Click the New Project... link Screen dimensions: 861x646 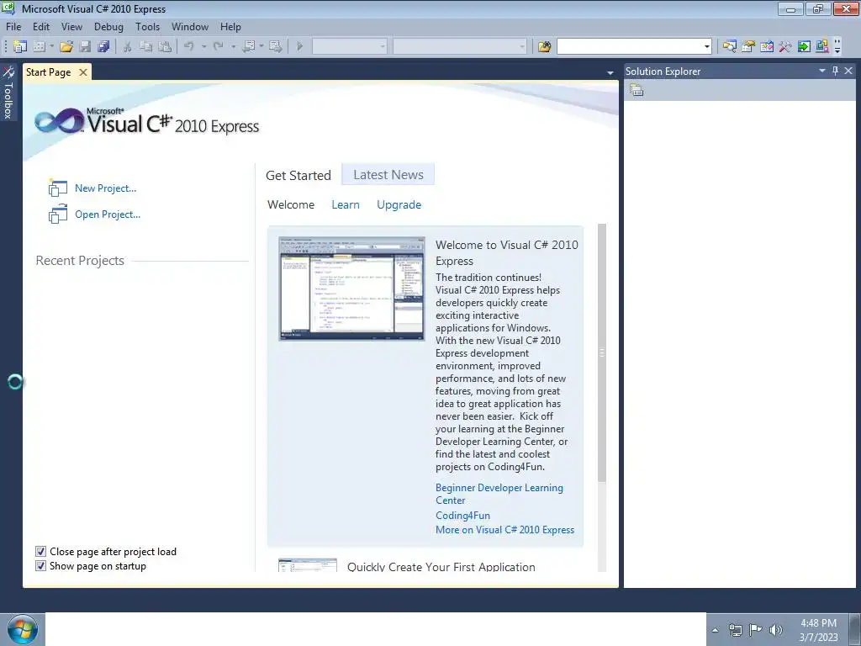click(x=105, y=188)
